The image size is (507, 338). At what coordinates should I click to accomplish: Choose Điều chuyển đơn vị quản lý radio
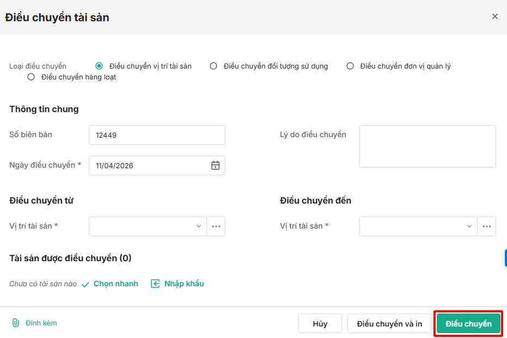[x=350, y=66]
